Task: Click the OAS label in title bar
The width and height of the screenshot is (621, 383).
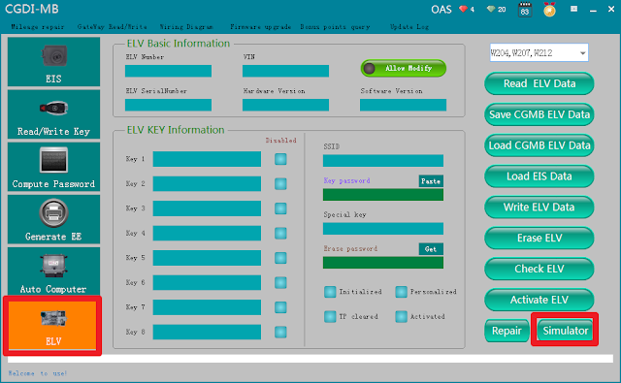Action: coord(441,9)
